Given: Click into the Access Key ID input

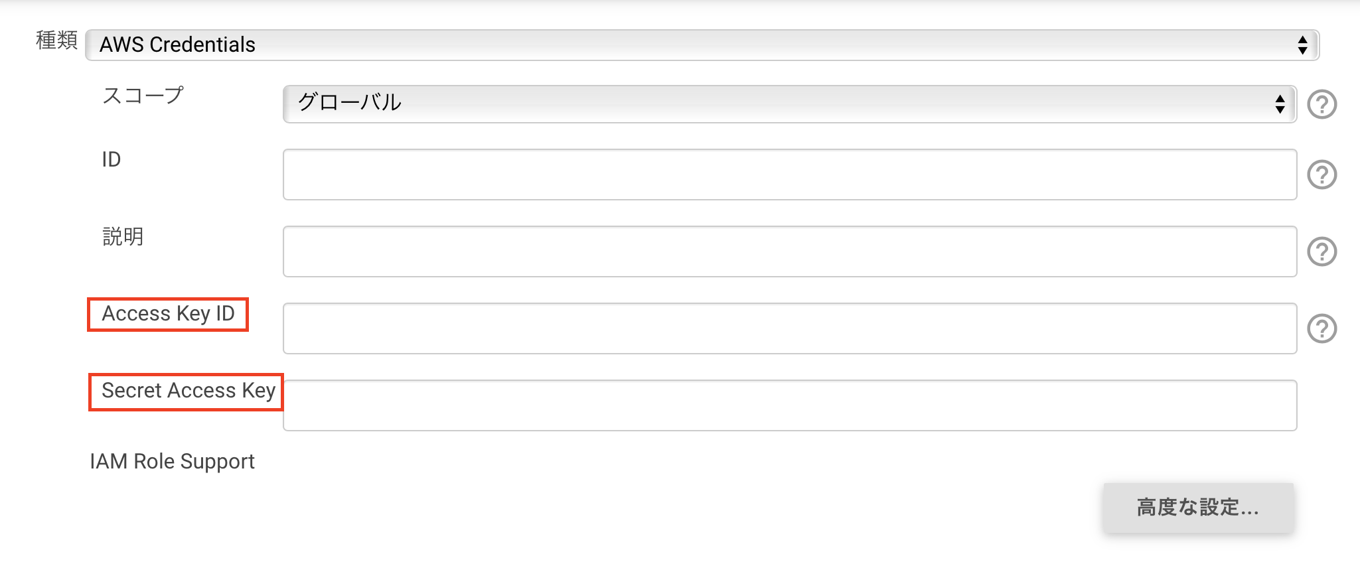Looking at the screenshot, I should pos(789,328).
